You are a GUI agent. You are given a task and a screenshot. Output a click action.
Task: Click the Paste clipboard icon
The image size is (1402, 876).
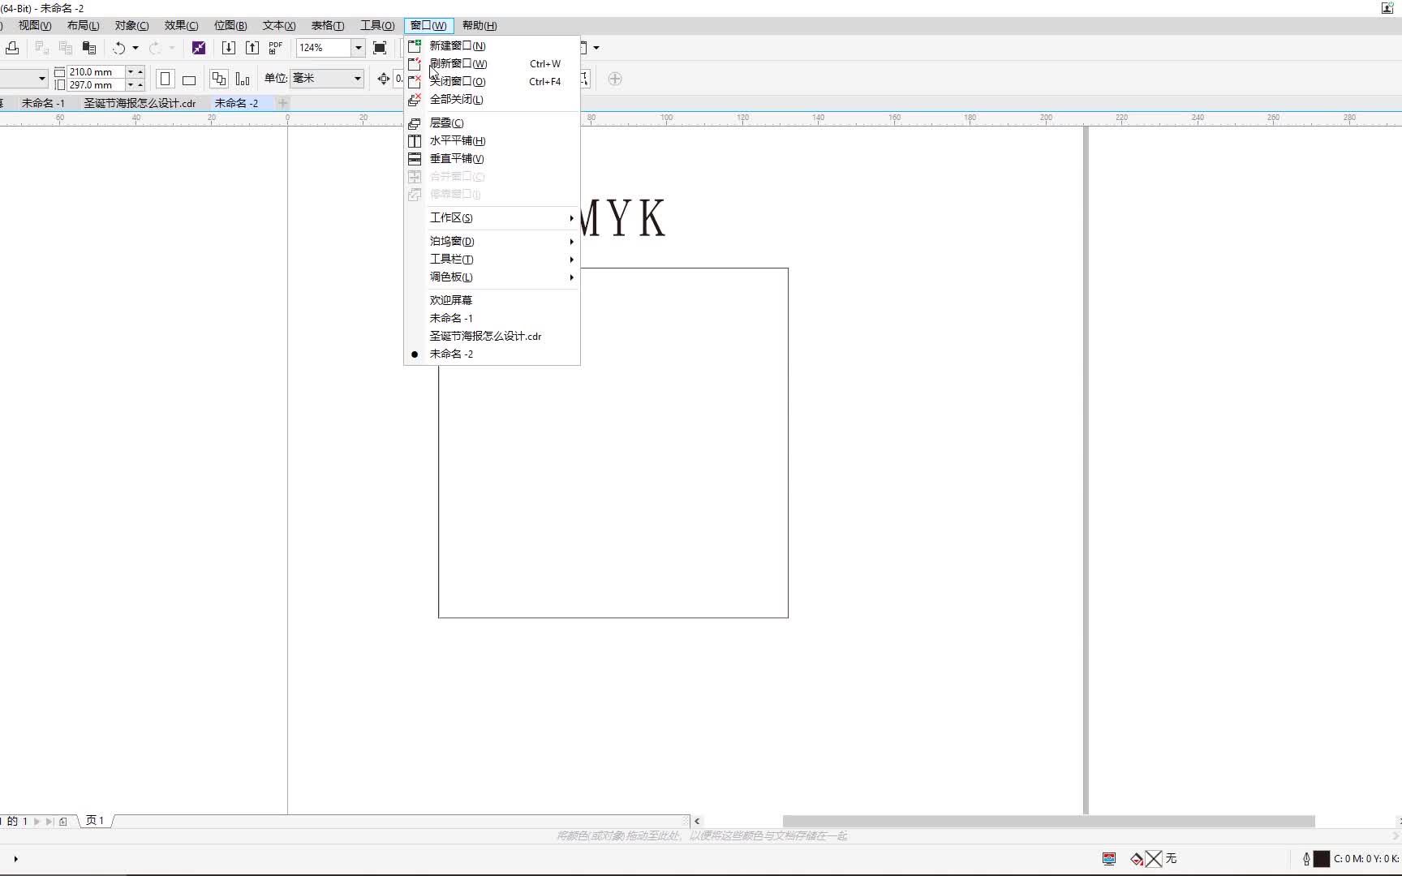[x=89, y=48]
